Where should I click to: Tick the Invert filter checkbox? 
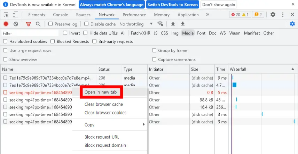[x=65, y=33]
